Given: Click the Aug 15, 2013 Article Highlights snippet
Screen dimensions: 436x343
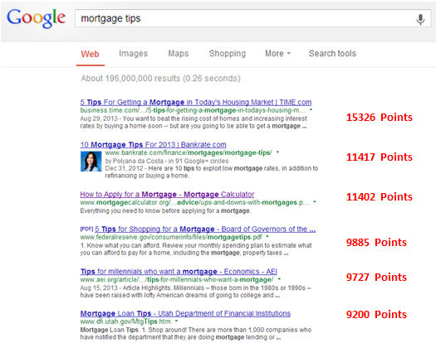Looking at the screenshot, I should tap(195, 292).
